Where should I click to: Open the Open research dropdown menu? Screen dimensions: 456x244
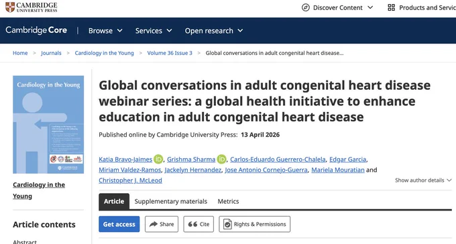(214, 31)
